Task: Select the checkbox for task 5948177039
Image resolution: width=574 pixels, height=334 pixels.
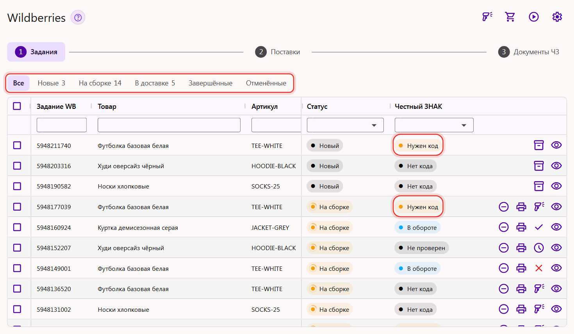Action: point(17,207)
